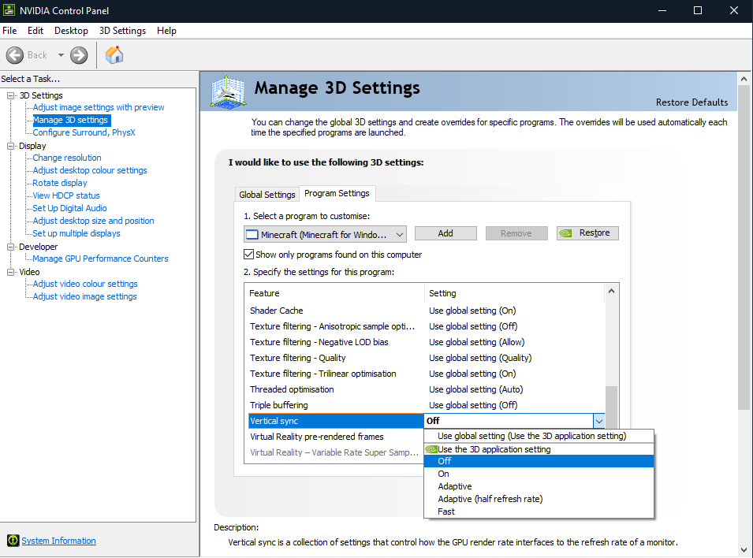Screen dimensions: 753x558
Task: Toggle Show only programs found checkbox
Action: click(248, 254)
